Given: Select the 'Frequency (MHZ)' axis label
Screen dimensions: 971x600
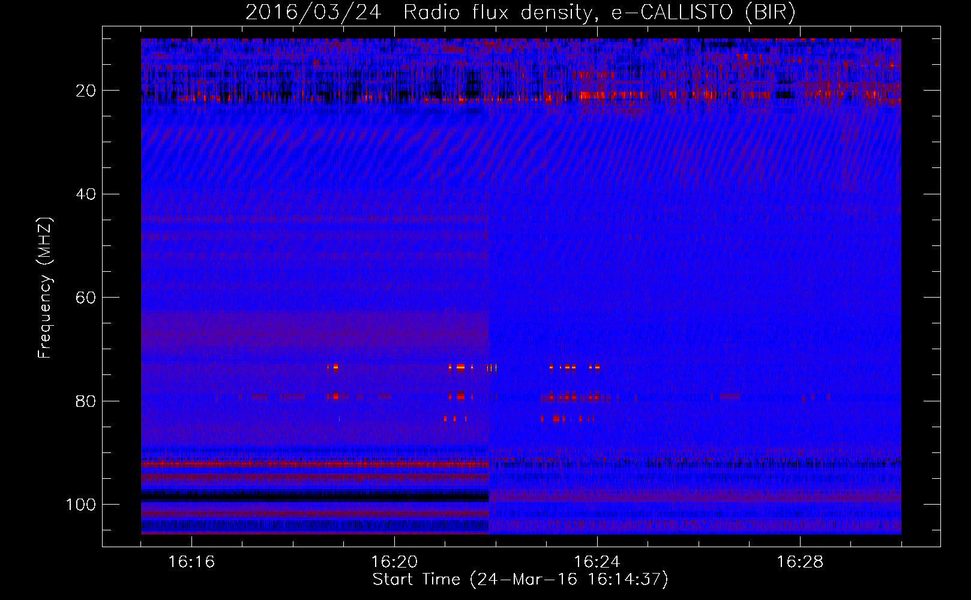Looking at the screenshot, I should tap(46, 288).
